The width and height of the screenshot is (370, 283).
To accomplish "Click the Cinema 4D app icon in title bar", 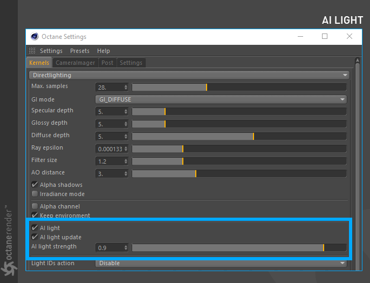I will pos(35,36).
